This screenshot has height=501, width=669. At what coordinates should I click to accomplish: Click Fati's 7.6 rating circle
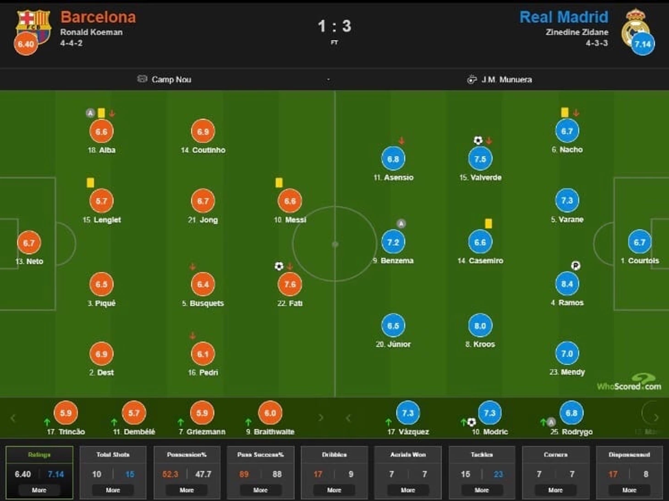(x=290, y=284)
